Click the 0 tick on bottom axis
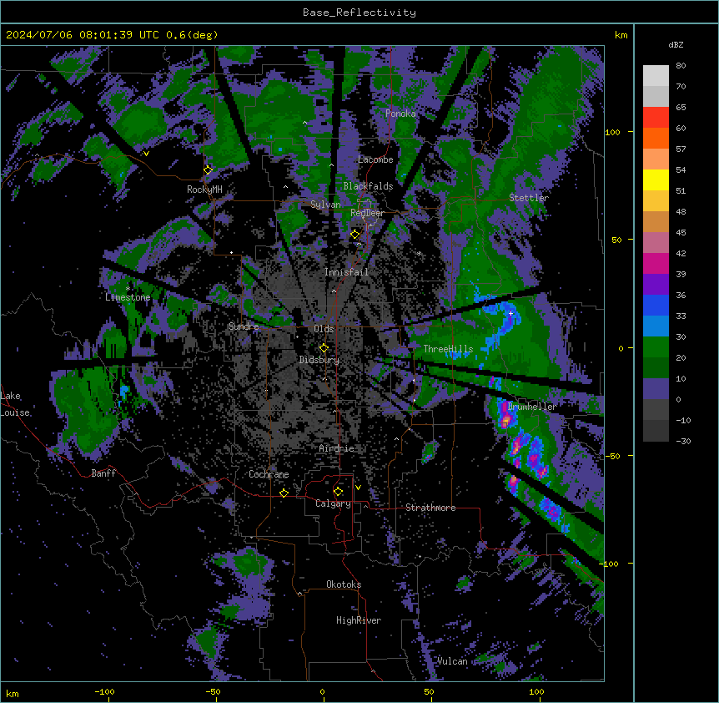 coord(322,692)
